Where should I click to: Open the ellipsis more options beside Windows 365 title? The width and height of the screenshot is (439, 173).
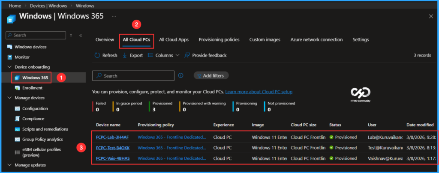pos(114,16)
